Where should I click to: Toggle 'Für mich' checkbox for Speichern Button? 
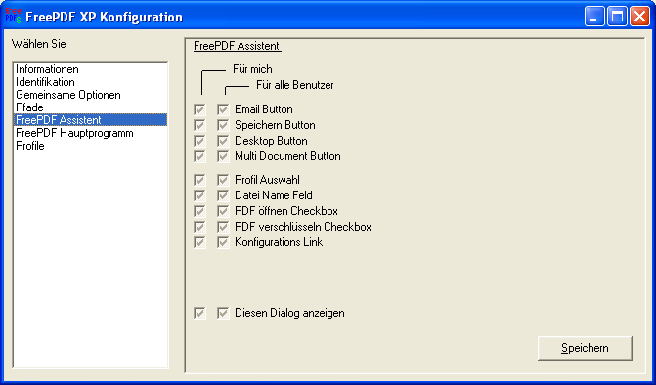(200, 125)
